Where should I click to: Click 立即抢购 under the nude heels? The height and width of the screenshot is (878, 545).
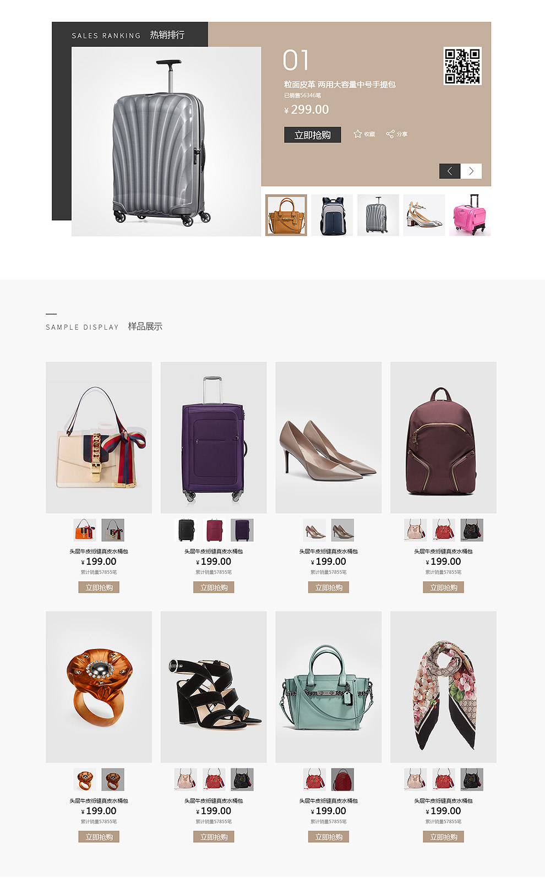tap(329, 587)
